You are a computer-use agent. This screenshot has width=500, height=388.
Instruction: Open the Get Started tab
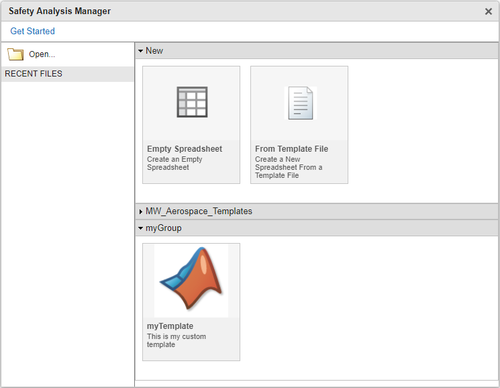point(32,32)
